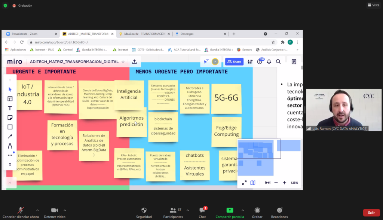The image size is (383, 220).
Task: Expand audio options arrow beside microphone
Action: point(37,210)
